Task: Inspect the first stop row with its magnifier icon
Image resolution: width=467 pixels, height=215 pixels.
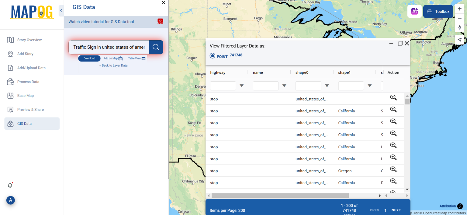Action: tap(393, 97)
